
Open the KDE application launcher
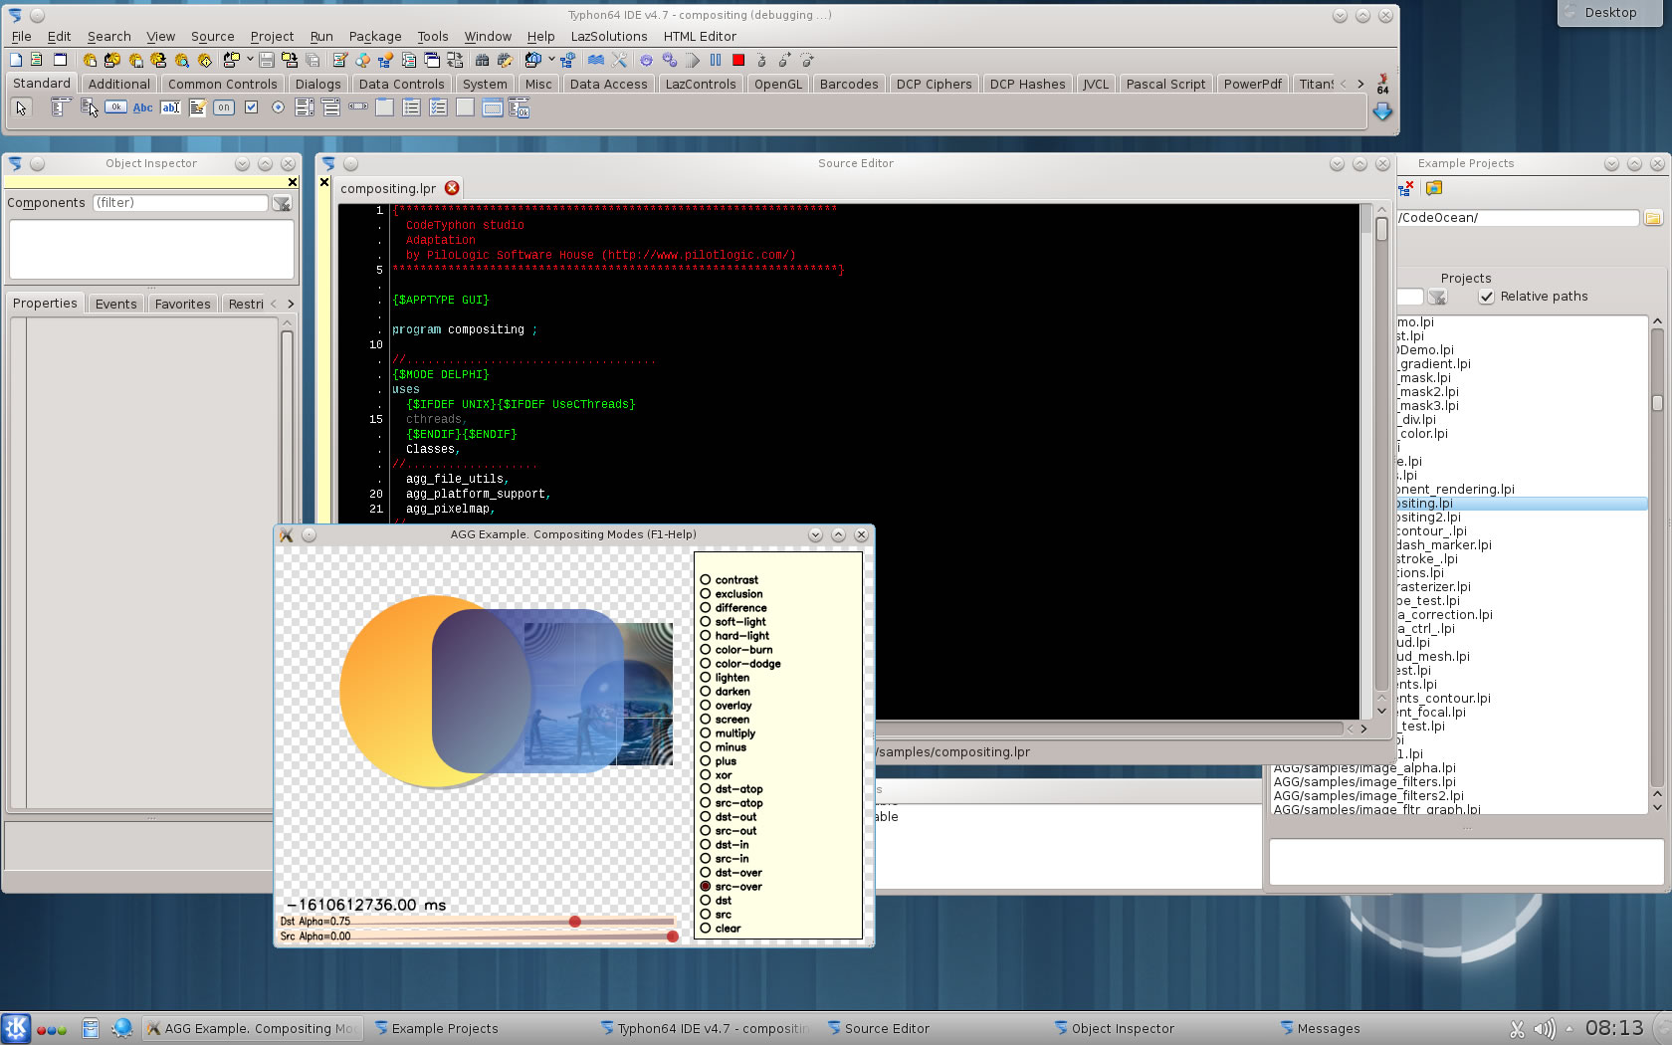(x=16, y=1028)
